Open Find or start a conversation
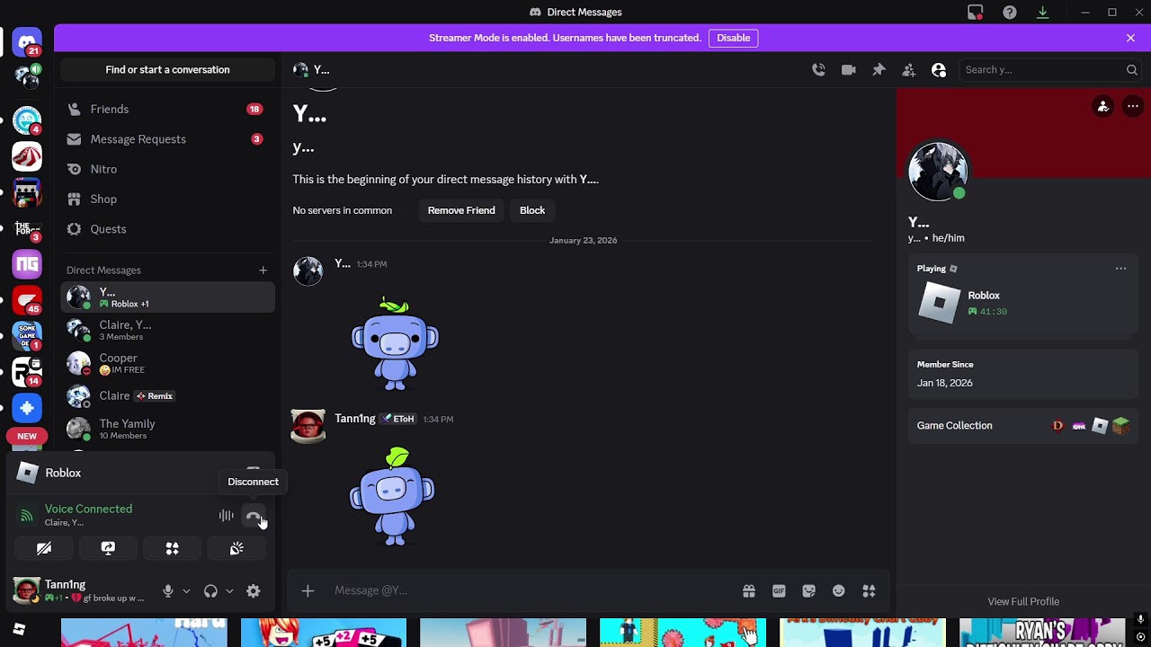1151x647 pixels. click(167, 69)
